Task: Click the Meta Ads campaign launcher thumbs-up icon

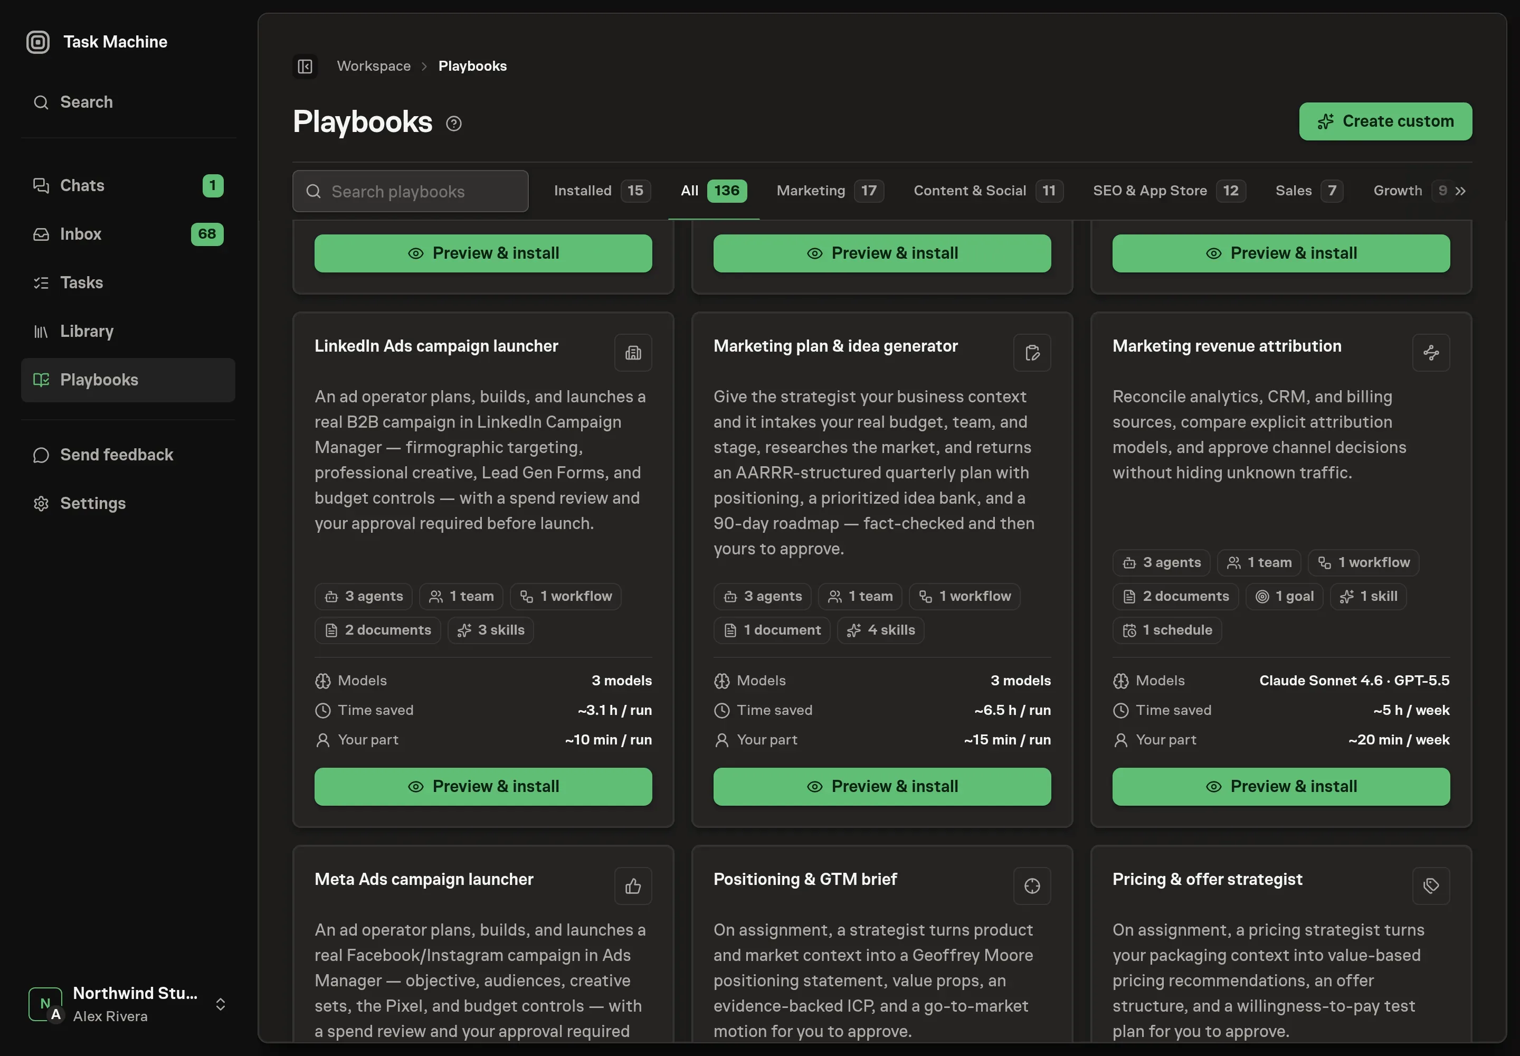Action: [x=633, y=886]
